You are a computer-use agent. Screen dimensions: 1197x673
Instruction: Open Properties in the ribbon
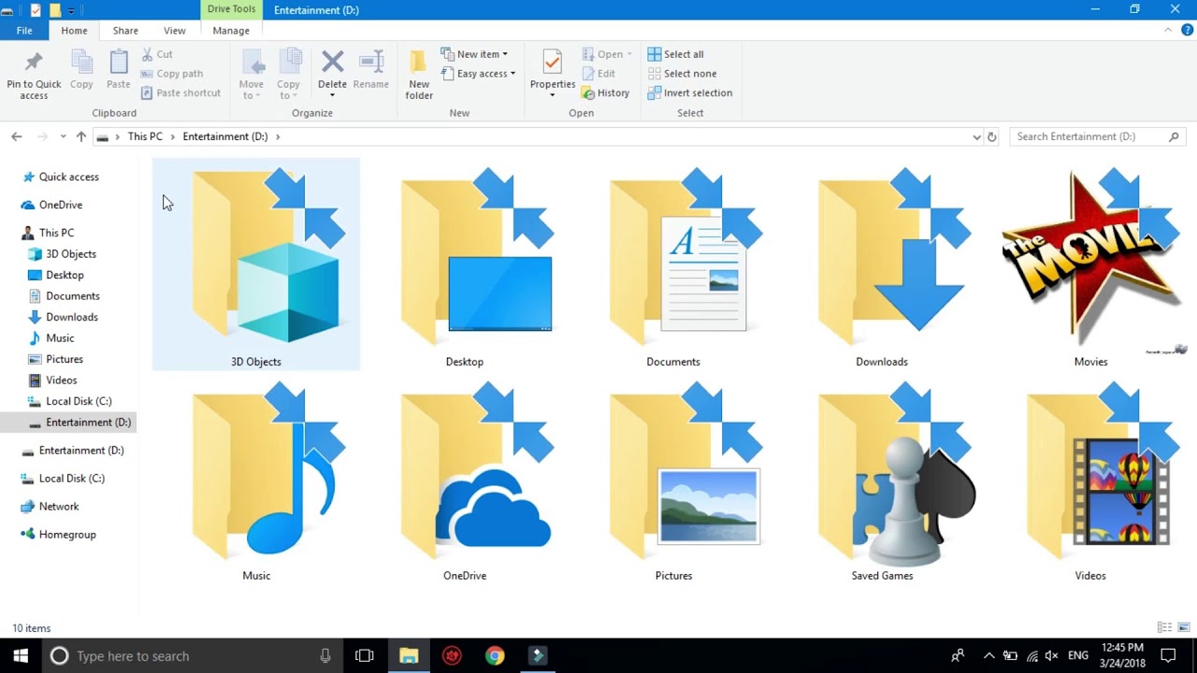pyautogui.click(x=552, y=64)
